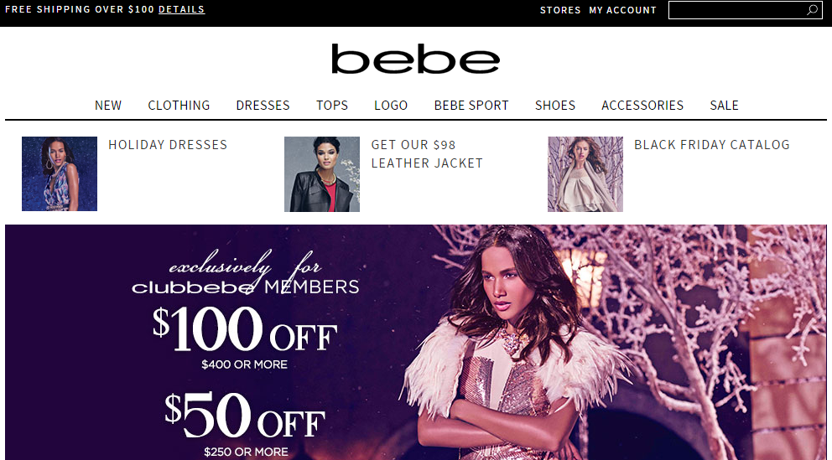Open the SALE section
Screen dimensions: 832x460
725,105
